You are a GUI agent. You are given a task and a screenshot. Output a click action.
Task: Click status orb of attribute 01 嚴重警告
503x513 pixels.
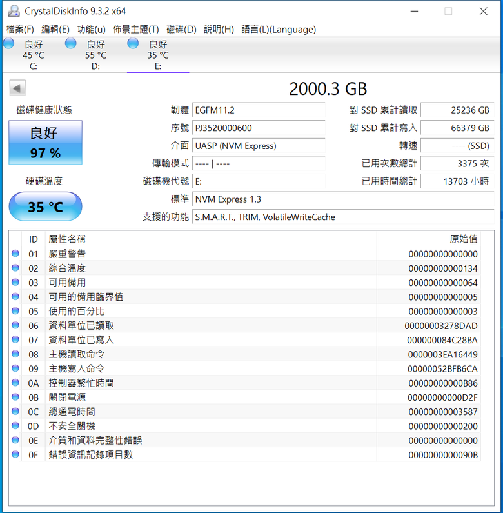tap(15, 253)
